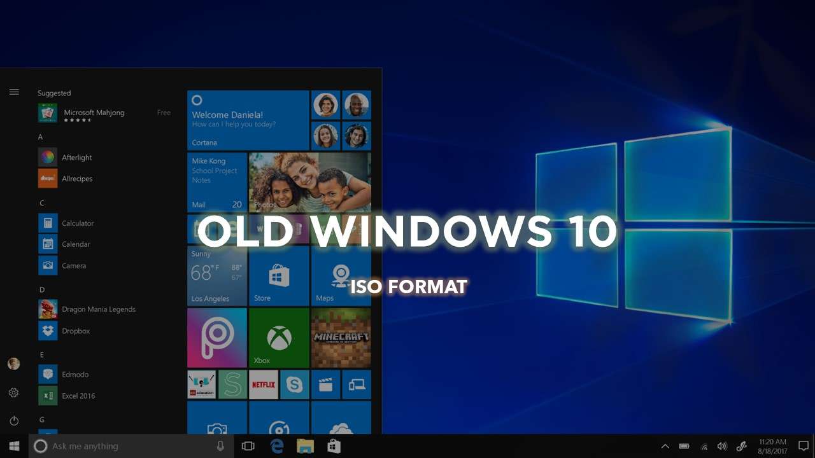815x458 pixels.
Task: Open Settings gear in Start menu rail
Action: point(13,392)
